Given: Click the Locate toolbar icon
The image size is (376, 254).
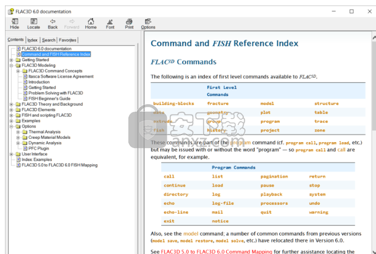Looking at the screenshot, I should tap(34, 24).
